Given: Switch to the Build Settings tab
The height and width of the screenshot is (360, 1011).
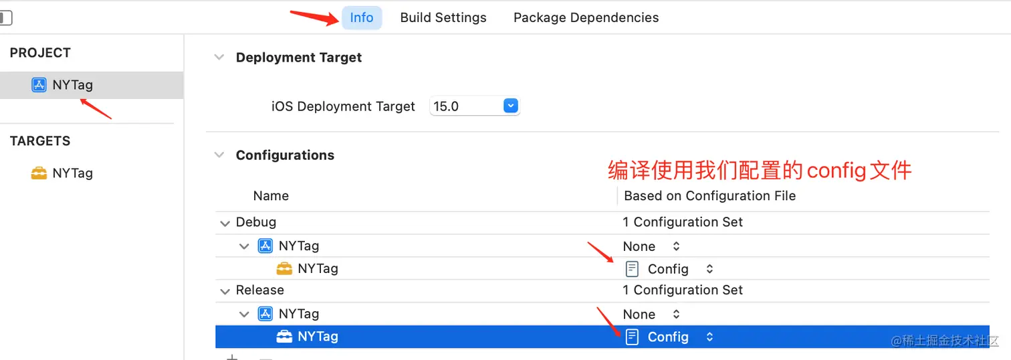Looking at the screenshot, I should click(443, 18).
